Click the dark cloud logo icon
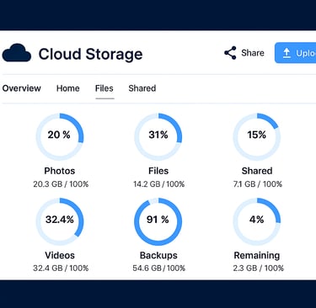The height and width of the screenshot is (308, 316). coord(17,53)
